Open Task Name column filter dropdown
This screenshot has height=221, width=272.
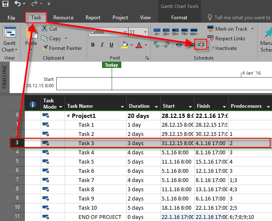pyautogui.click(x=123, y=107)
